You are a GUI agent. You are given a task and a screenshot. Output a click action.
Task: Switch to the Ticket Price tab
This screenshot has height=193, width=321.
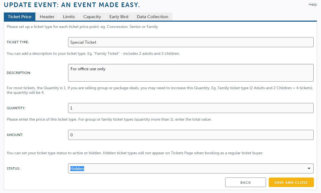(20, 17)
